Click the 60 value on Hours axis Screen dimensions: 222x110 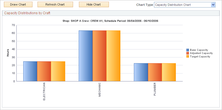13,33
